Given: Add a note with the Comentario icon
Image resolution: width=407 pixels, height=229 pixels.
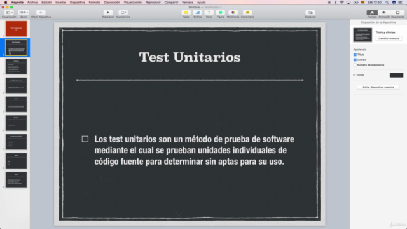Looking at the screenshot, I should coord(247,13).
